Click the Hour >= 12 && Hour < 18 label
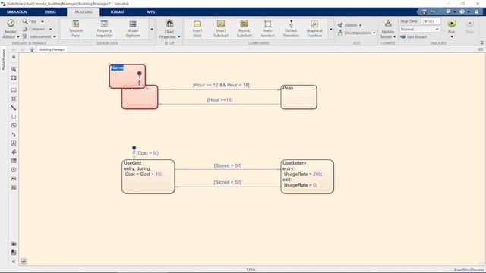Image resolution: width=486 pixels, height=273 pixels. (221, 85)
